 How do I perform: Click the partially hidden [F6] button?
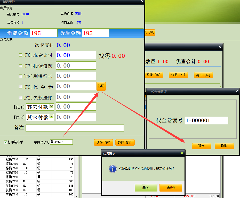(150, 32)
